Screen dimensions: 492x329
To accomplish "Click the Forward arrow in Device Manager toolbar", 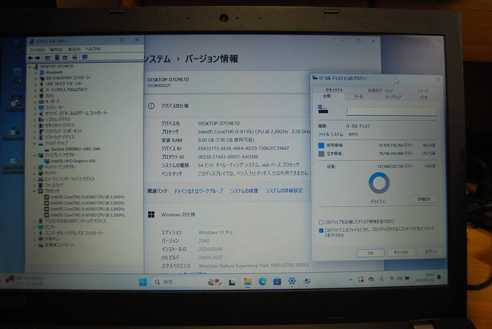I will pyautogui.click(x=37, y=58).
